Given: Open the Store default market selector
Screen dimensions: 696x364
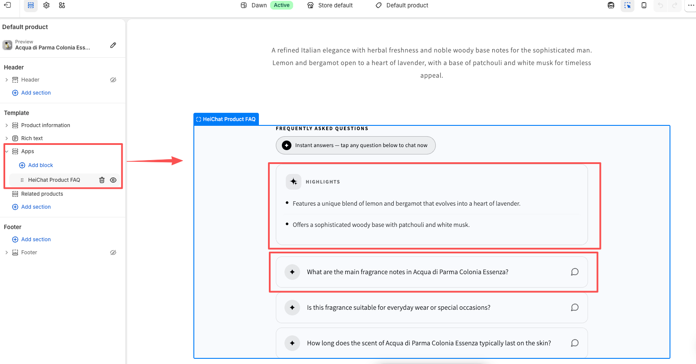Looking at the screenshot, I should click(x=330, y=5).
